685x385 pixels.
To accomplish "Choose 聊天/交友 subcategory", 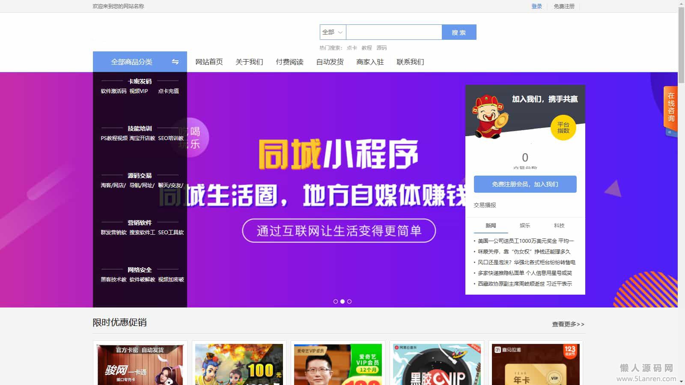I will (170, 185).
